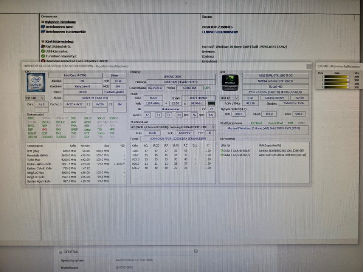
Task: Click core 1 clock bar
Action: point(337,80)
